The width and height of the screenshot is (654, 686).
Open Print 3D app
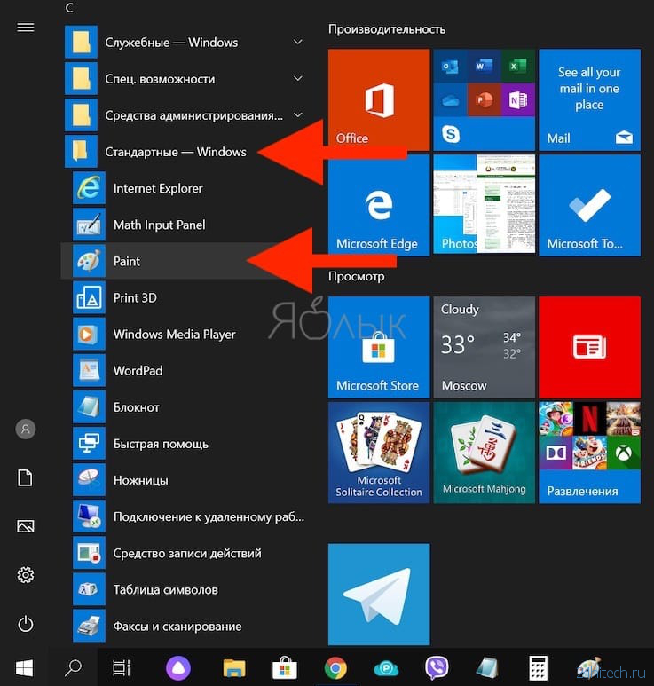coord(185,298)
